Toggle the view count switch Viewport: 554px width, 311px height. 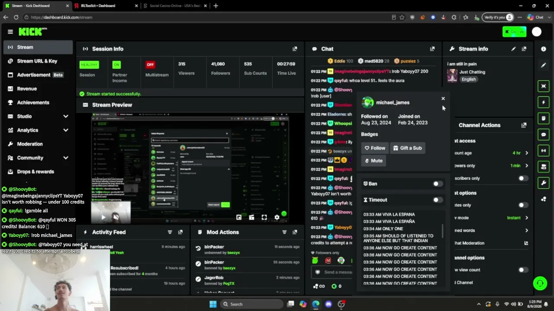point(523,270)
